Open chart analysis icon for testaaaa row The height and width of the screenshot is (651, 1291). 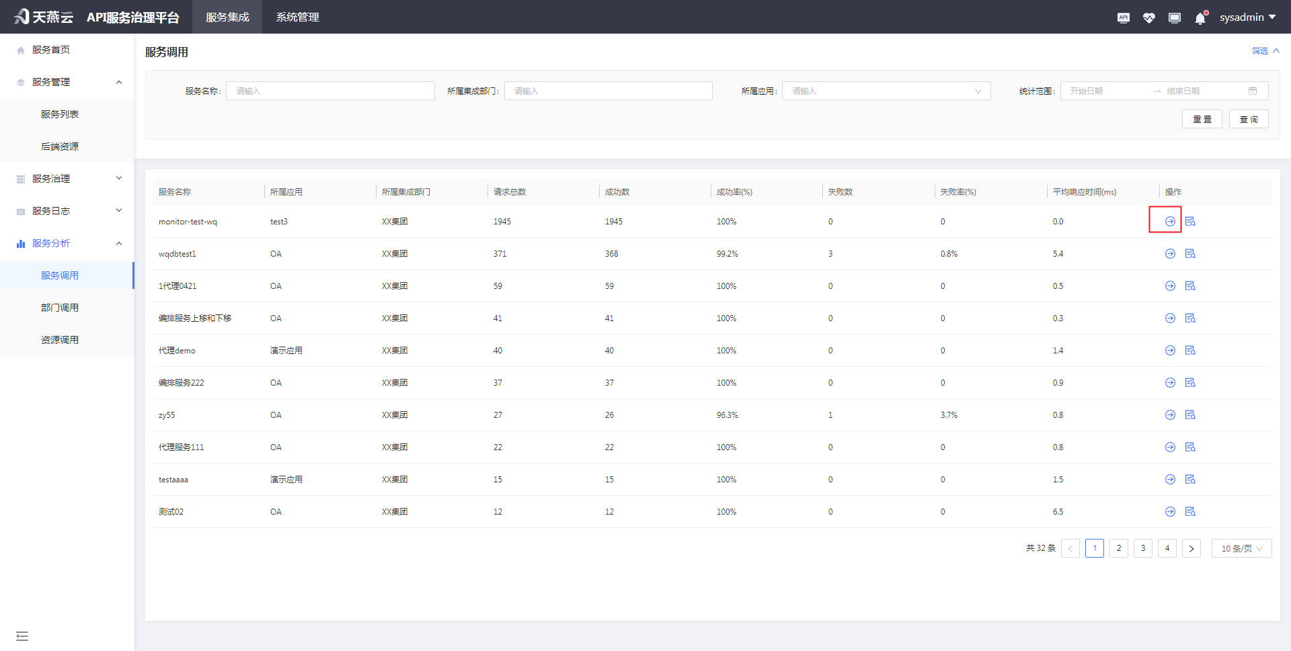1190,480
